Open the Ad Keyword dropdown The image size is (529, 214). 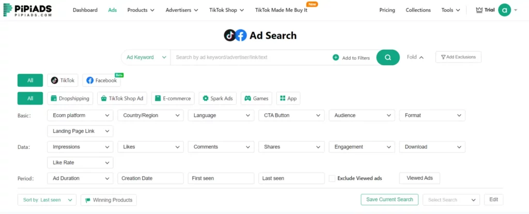pos(146,57)
